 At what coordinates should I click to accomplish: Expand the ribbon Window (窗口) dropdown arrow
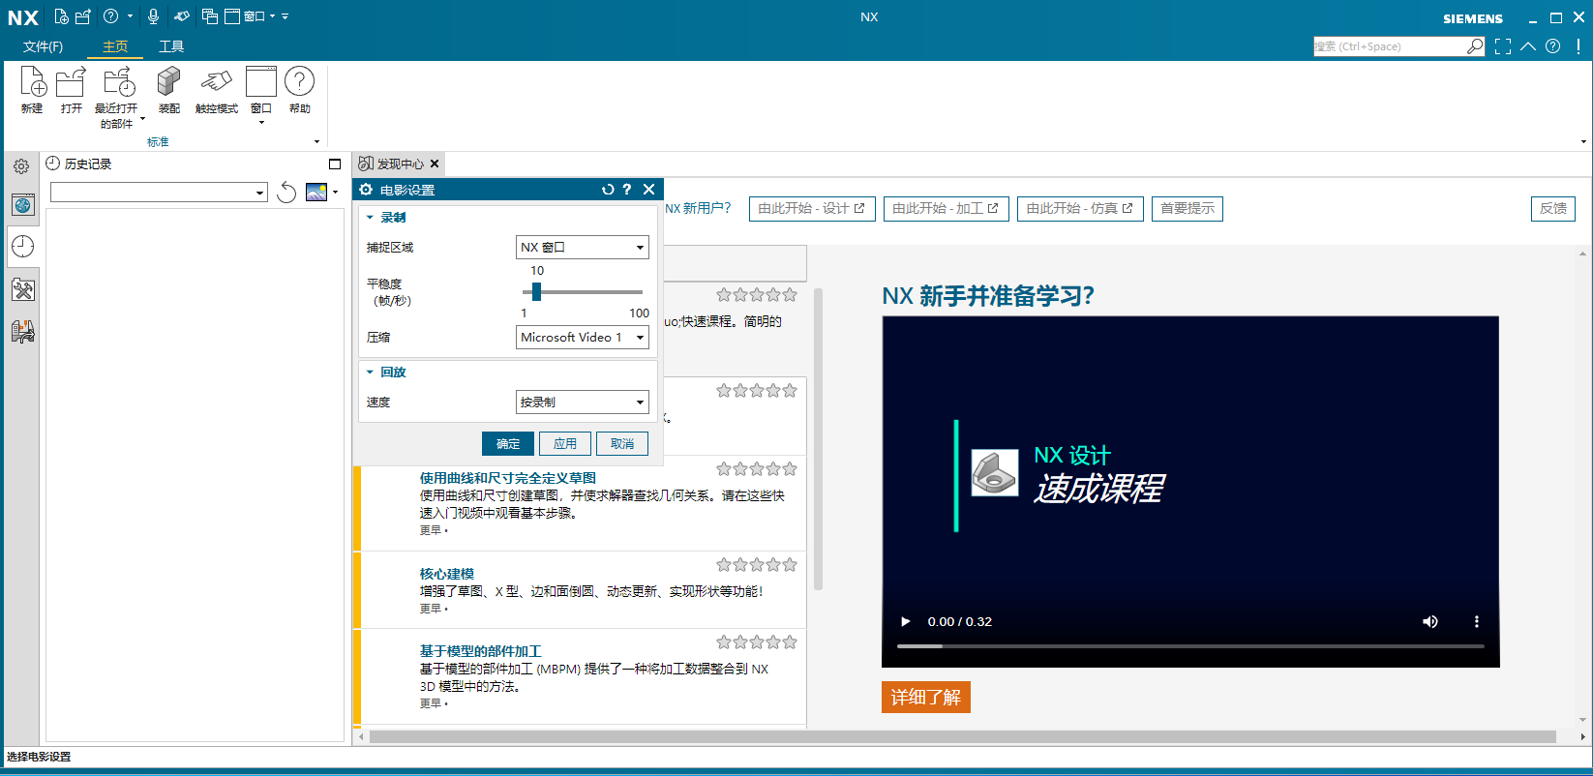(x=261, y=123)
